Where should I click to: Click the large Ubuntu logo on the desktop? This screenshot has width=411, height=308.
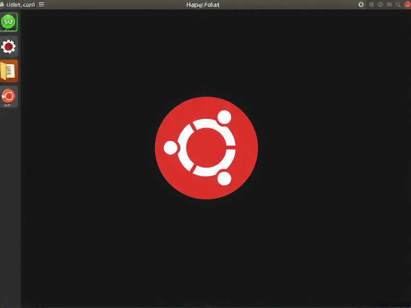pyautogui.click(x=206, y=148)
